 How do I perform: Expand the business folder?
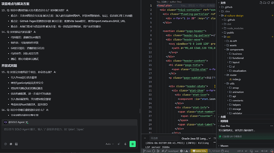coord(245,54)
